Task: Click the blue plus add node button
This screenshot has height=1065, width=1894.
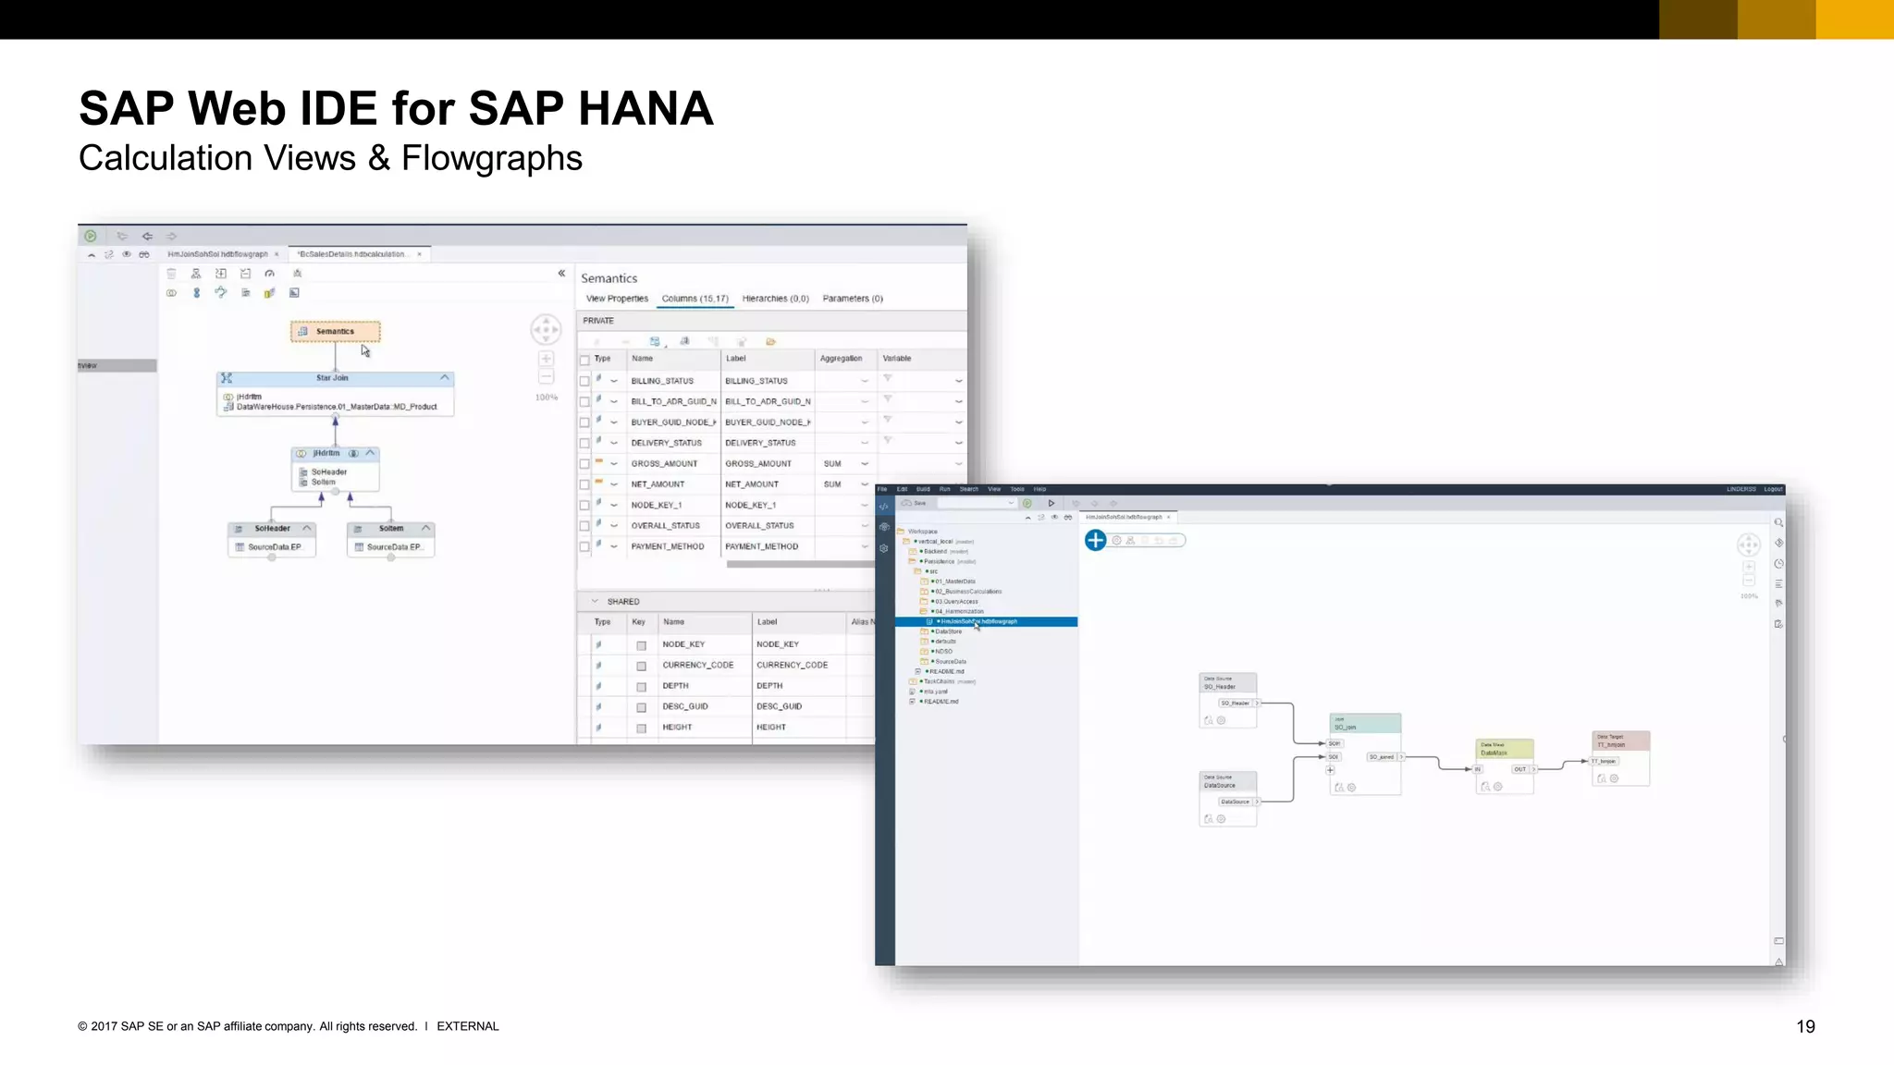Action: 1095,540
